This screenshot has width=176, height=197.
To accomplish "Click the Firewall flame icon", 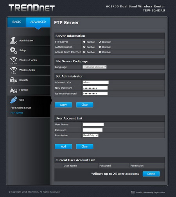I will [14, 90].
